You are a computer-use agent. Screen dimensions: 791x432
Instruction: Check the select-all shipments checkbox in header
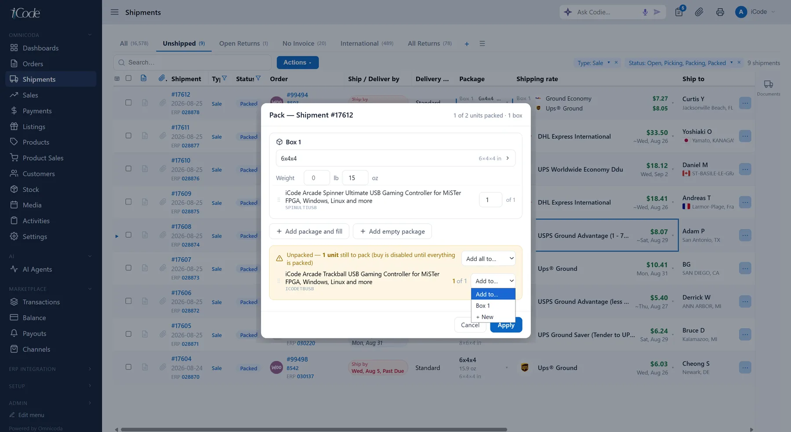click(128, 78)
